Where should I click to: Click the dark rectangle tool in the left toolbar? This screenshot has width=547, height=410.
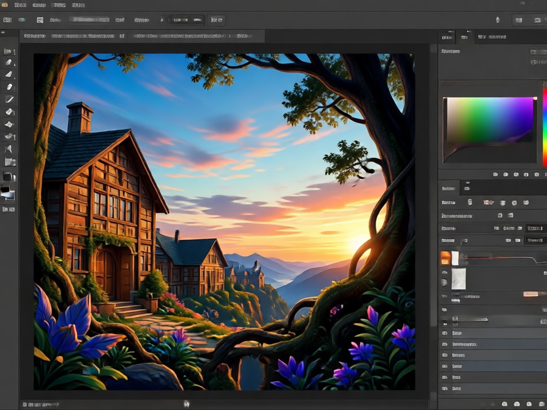point(9,177)
